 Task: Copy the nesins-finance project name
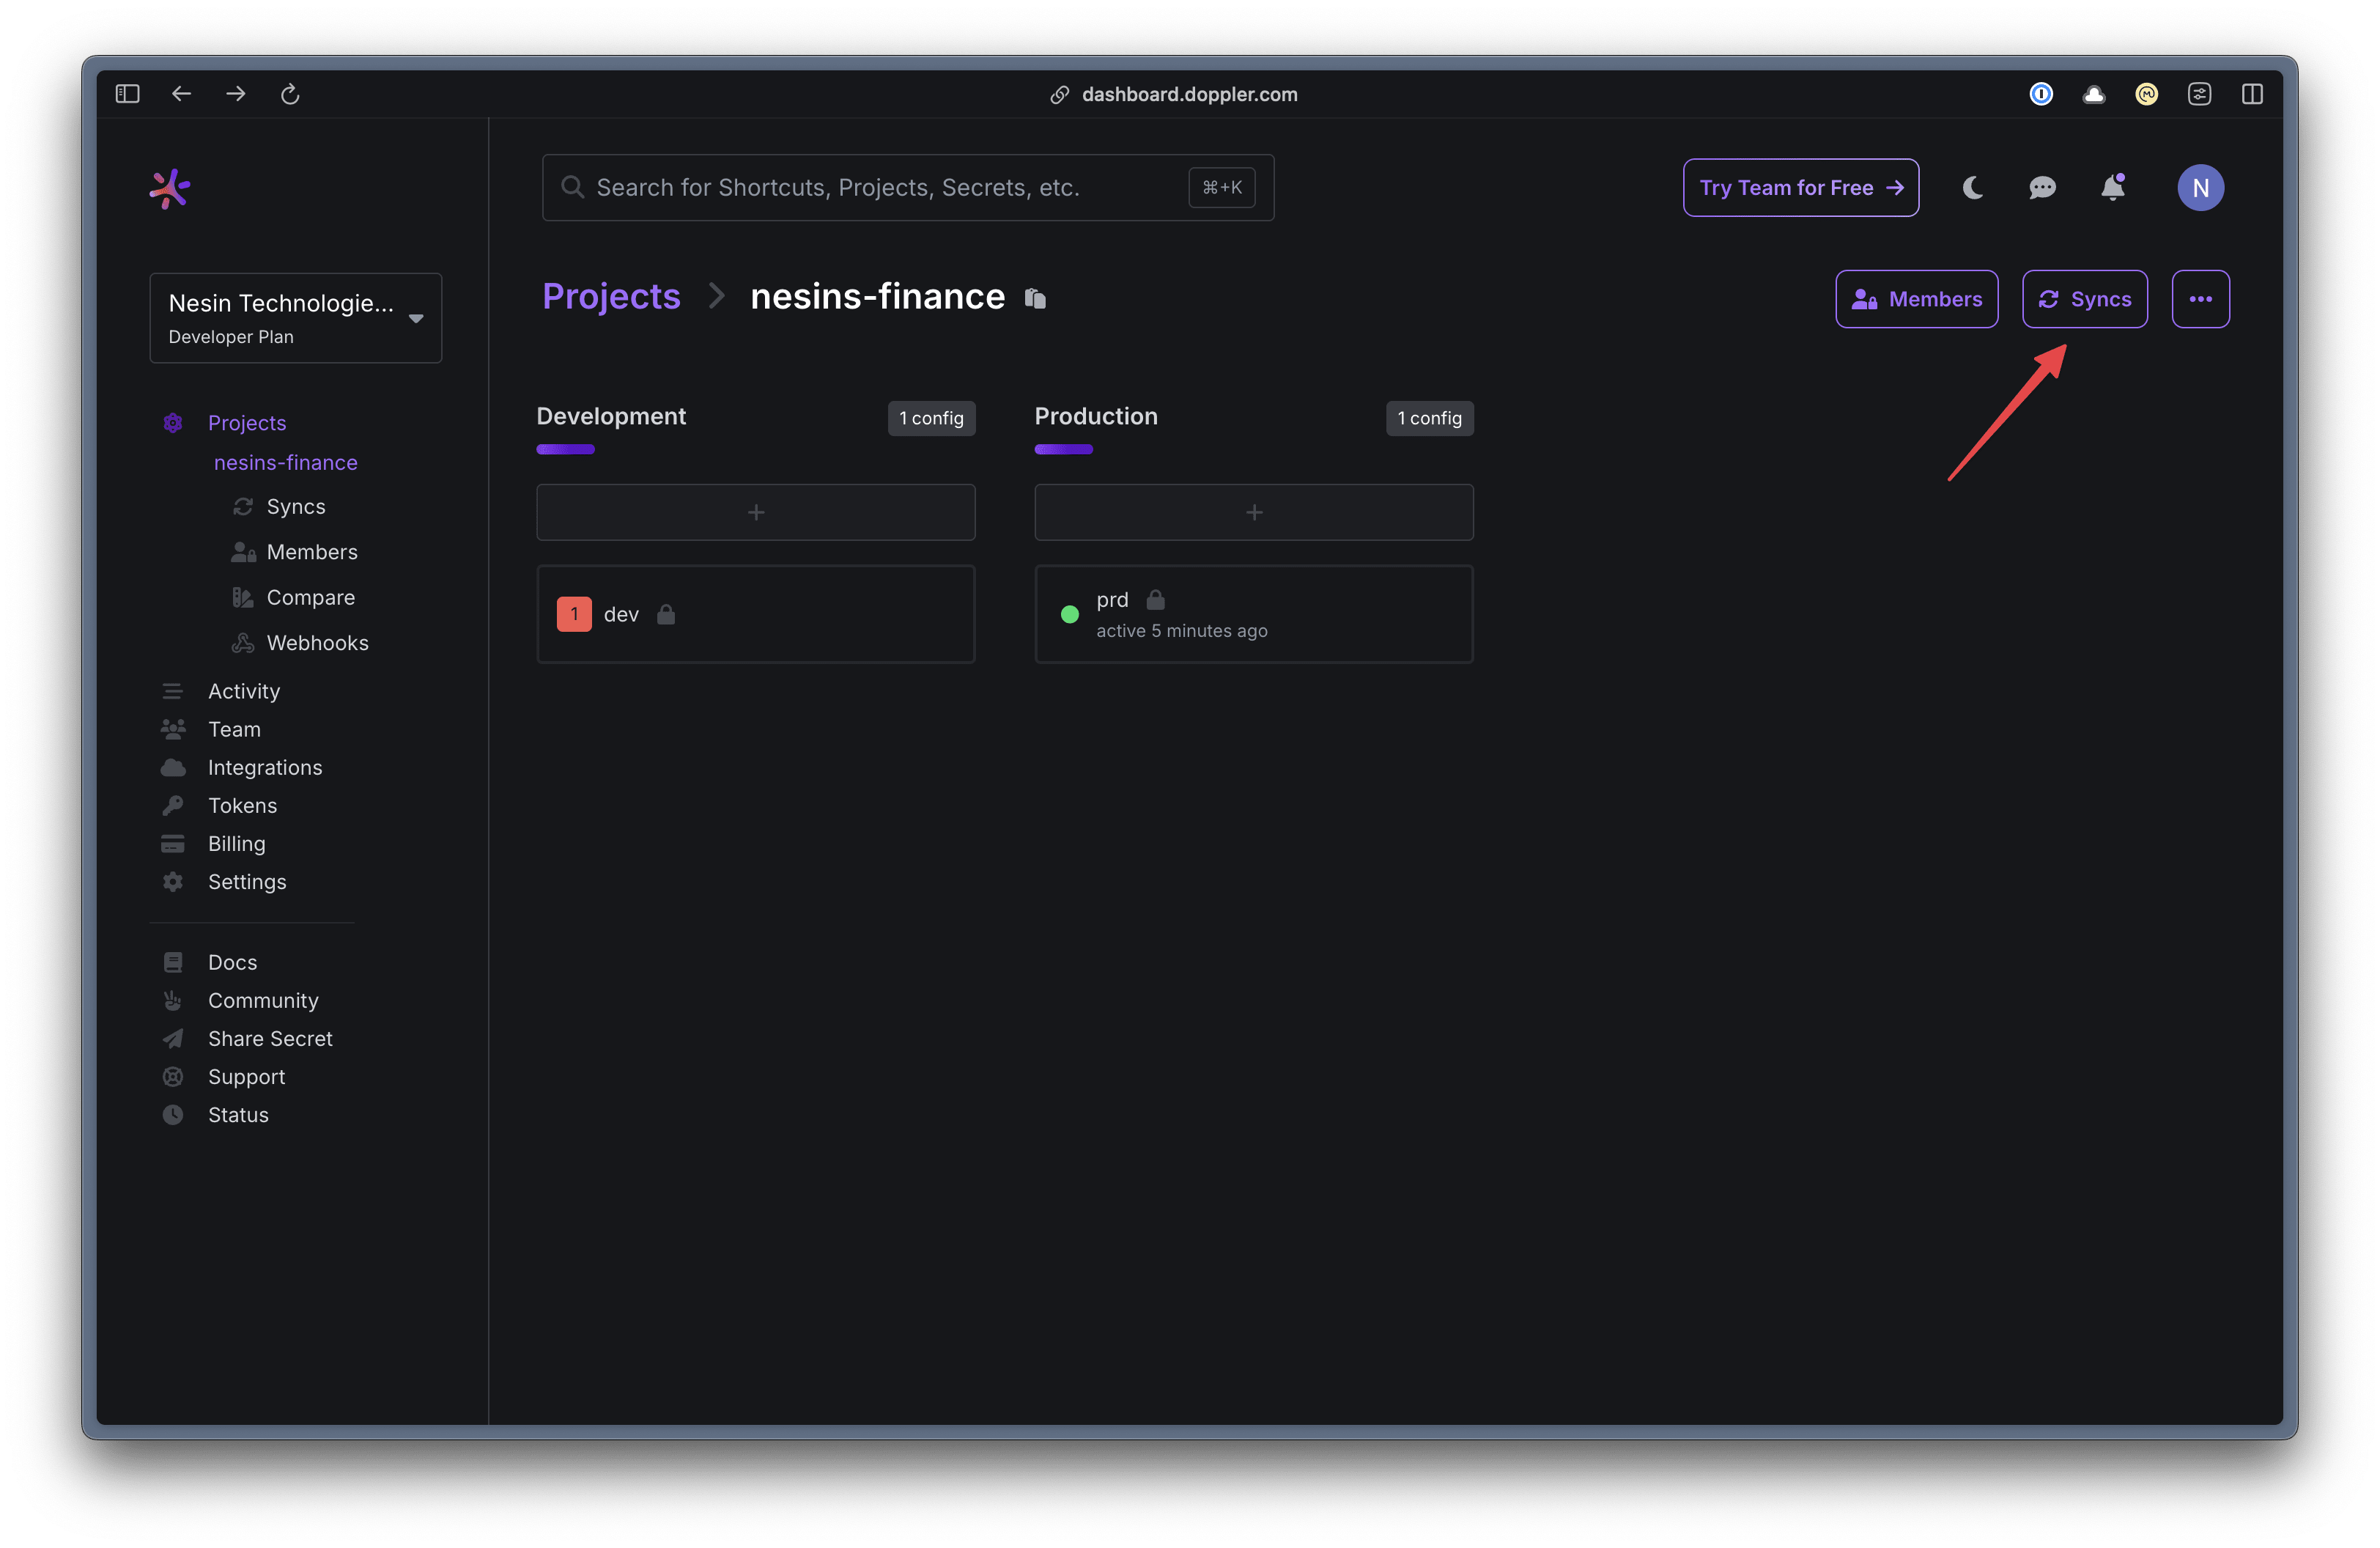(x=1035, y=298)
